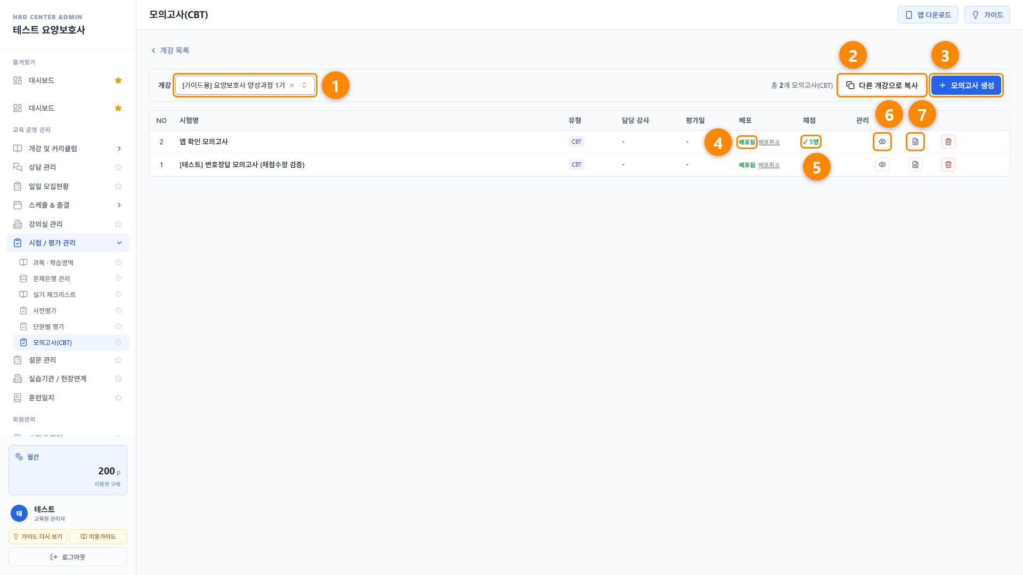Viewport: 1023px width, 575px height.
Task: Clear the selected 개강 with the X
Action: (291, 85)
